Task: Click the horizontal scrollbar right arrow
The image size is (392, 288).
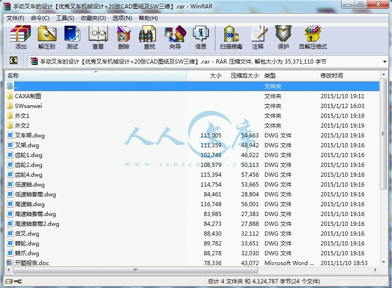Action: [x=375, y=270]
